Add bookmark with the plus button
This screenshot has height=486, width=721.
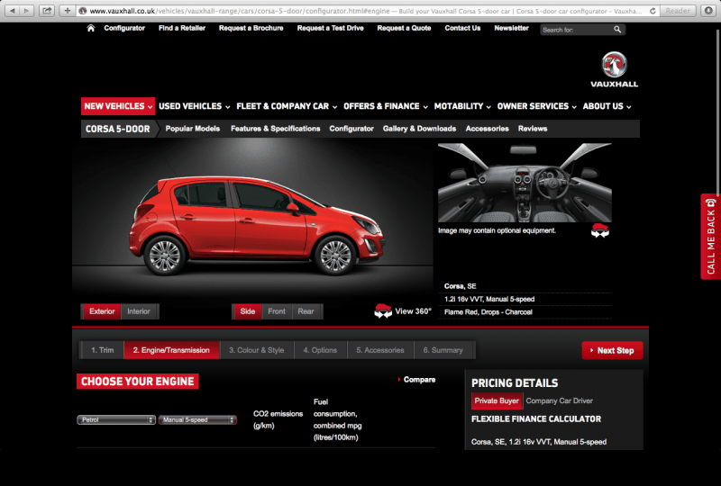click(x=67, y=10)
